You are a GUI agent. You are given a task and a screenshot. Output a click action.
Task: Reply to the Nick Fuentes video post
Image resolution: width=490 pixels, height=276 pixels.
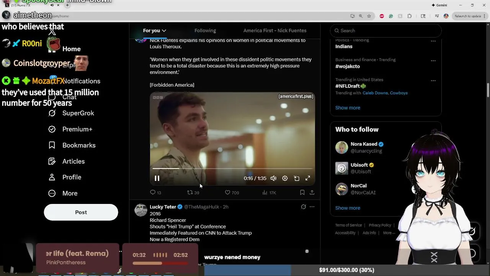tap(155, 192)
